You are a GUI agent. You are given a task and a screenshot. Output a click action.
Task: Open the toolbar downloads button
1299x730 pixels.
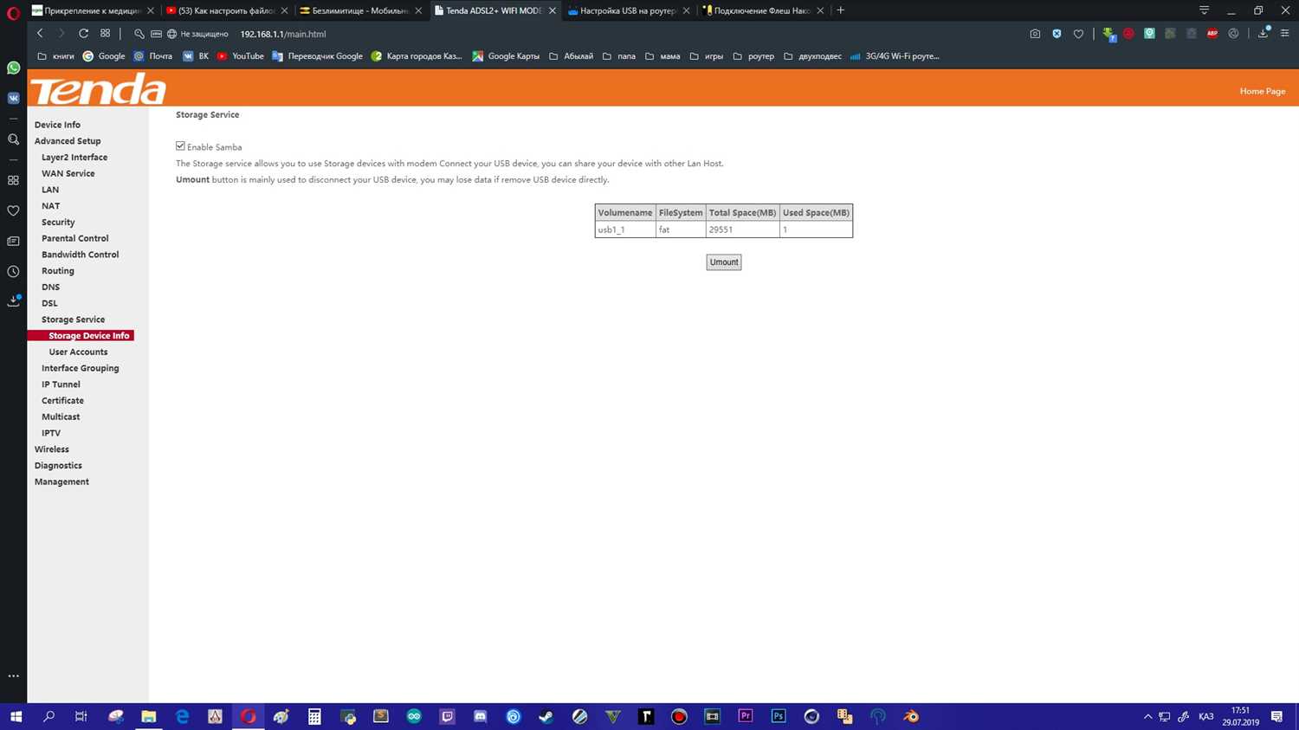point(1263,34)
